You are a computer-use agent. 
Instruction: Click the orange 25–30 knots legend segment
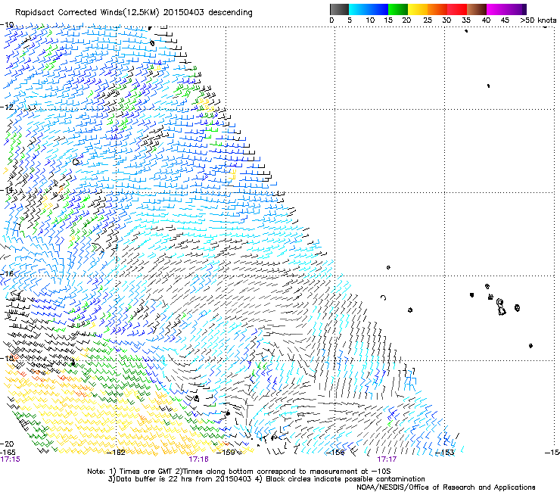pos(437,9)
